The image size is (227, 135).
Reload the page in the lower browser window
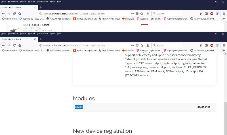[14, 45]
